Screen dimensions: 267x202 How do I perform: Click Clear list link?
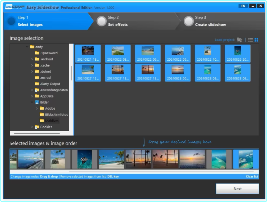[x=252, y=177]
